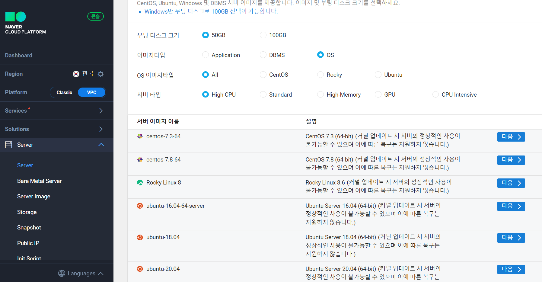Click centos-7.8-64 OS icon

pyautogui.click(x=140, y=160)
